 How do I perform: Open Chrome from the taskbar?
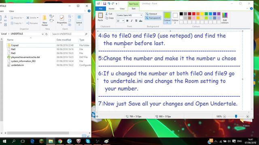point(60,141)
